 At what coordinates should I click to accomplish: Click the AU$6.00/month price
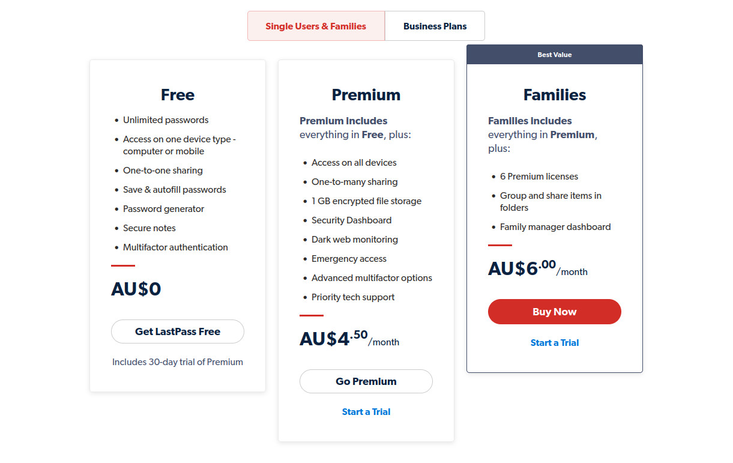tap(538, 268)
